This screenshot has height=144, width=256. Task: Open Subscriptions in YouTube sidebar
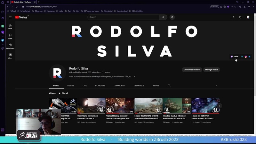tap(10, 46)
